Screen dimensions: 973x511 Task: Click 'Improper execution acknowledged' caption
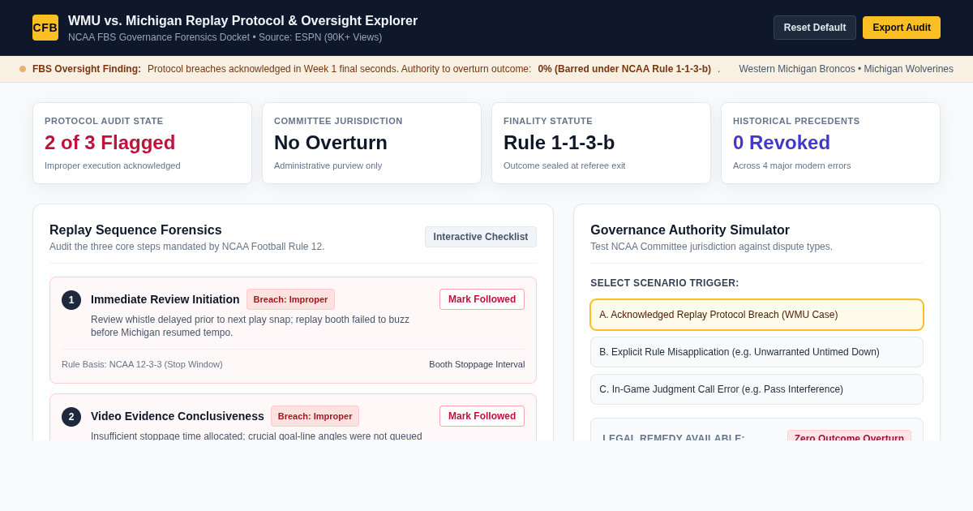pyautogui.click(x=113, y=165)
